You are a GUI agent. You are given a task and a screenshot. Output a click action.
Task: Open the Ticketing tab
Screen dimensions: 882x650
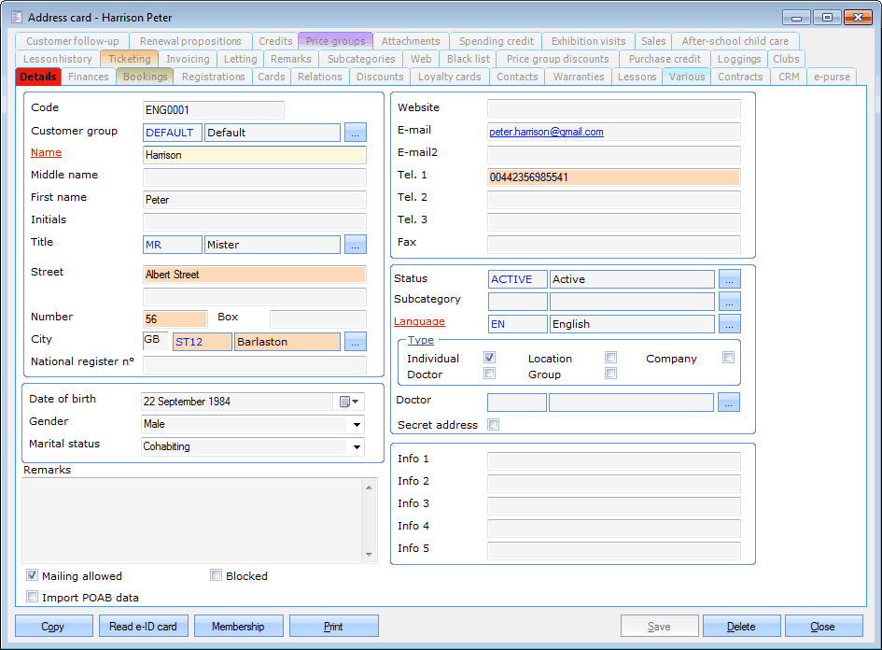click(x=129, y=59)
